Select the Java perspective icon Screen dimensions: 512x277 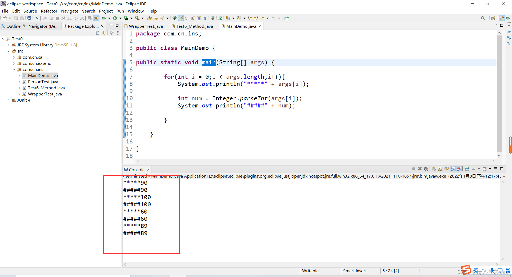point(502,18)
